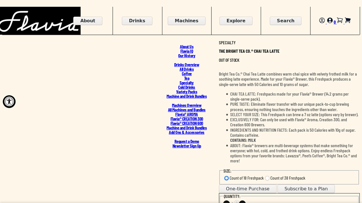Expand the Drinks menu
The height and width of the screenshot is (203, 362).
coord(137,21)
